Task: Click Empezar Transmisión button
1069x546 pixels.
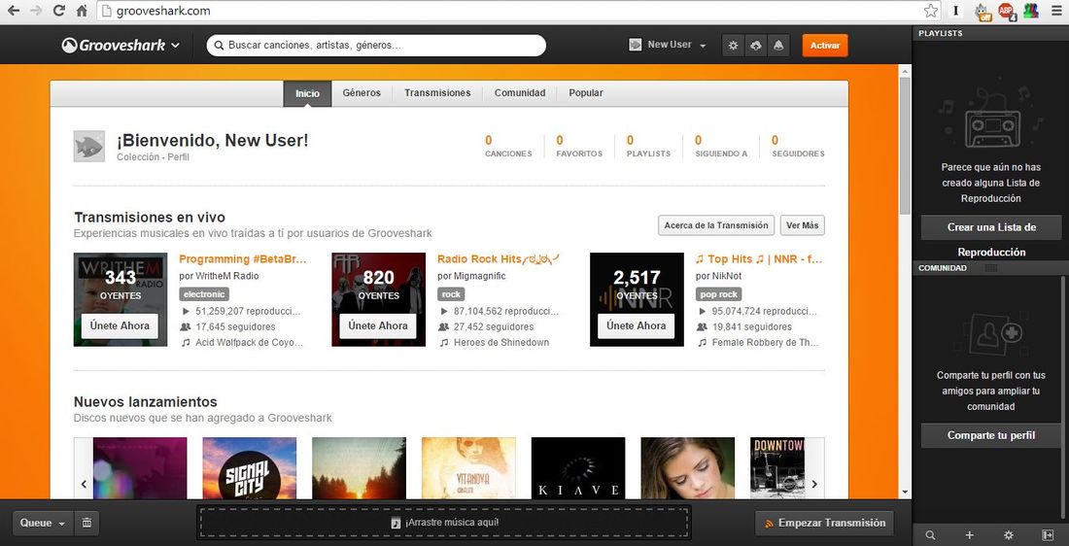Action: pos(824,523)
